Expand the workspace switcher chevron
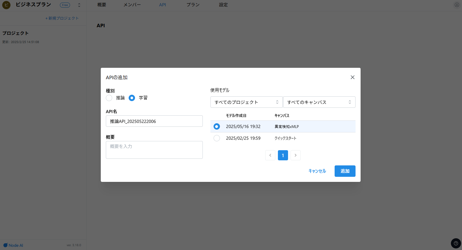 79,5
